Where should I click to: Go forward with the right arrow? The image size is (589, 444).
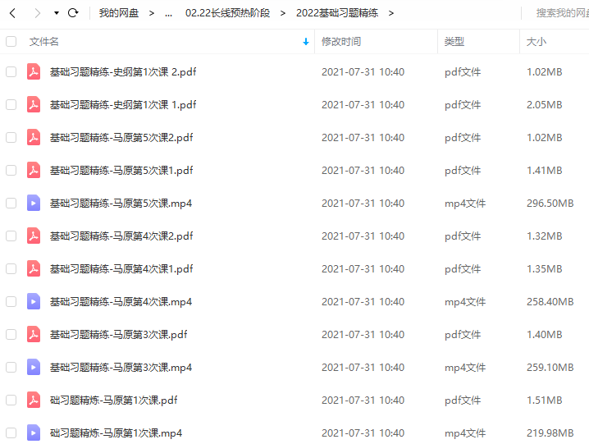[37, 13]
